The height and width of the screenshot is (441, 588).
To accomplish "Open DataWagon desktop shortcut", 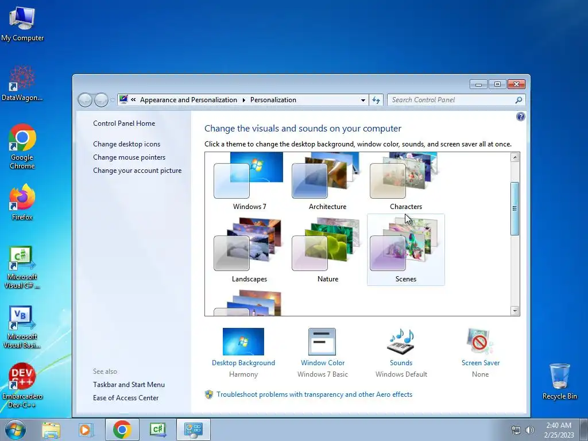I will click(x=22, y=83).
